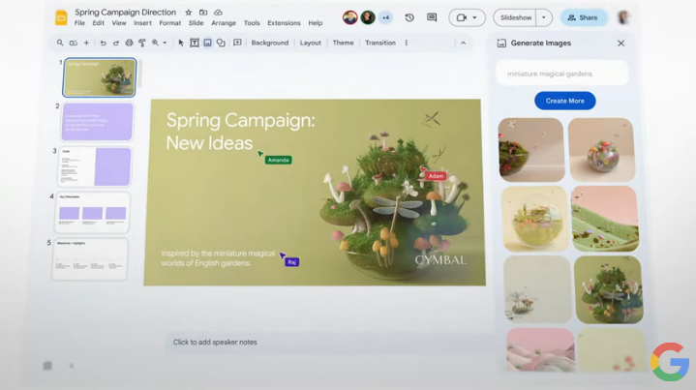Screen dimensions: 696x390
Task: Select slide 1 thumbnail
Action: click(x=99, y=77)
